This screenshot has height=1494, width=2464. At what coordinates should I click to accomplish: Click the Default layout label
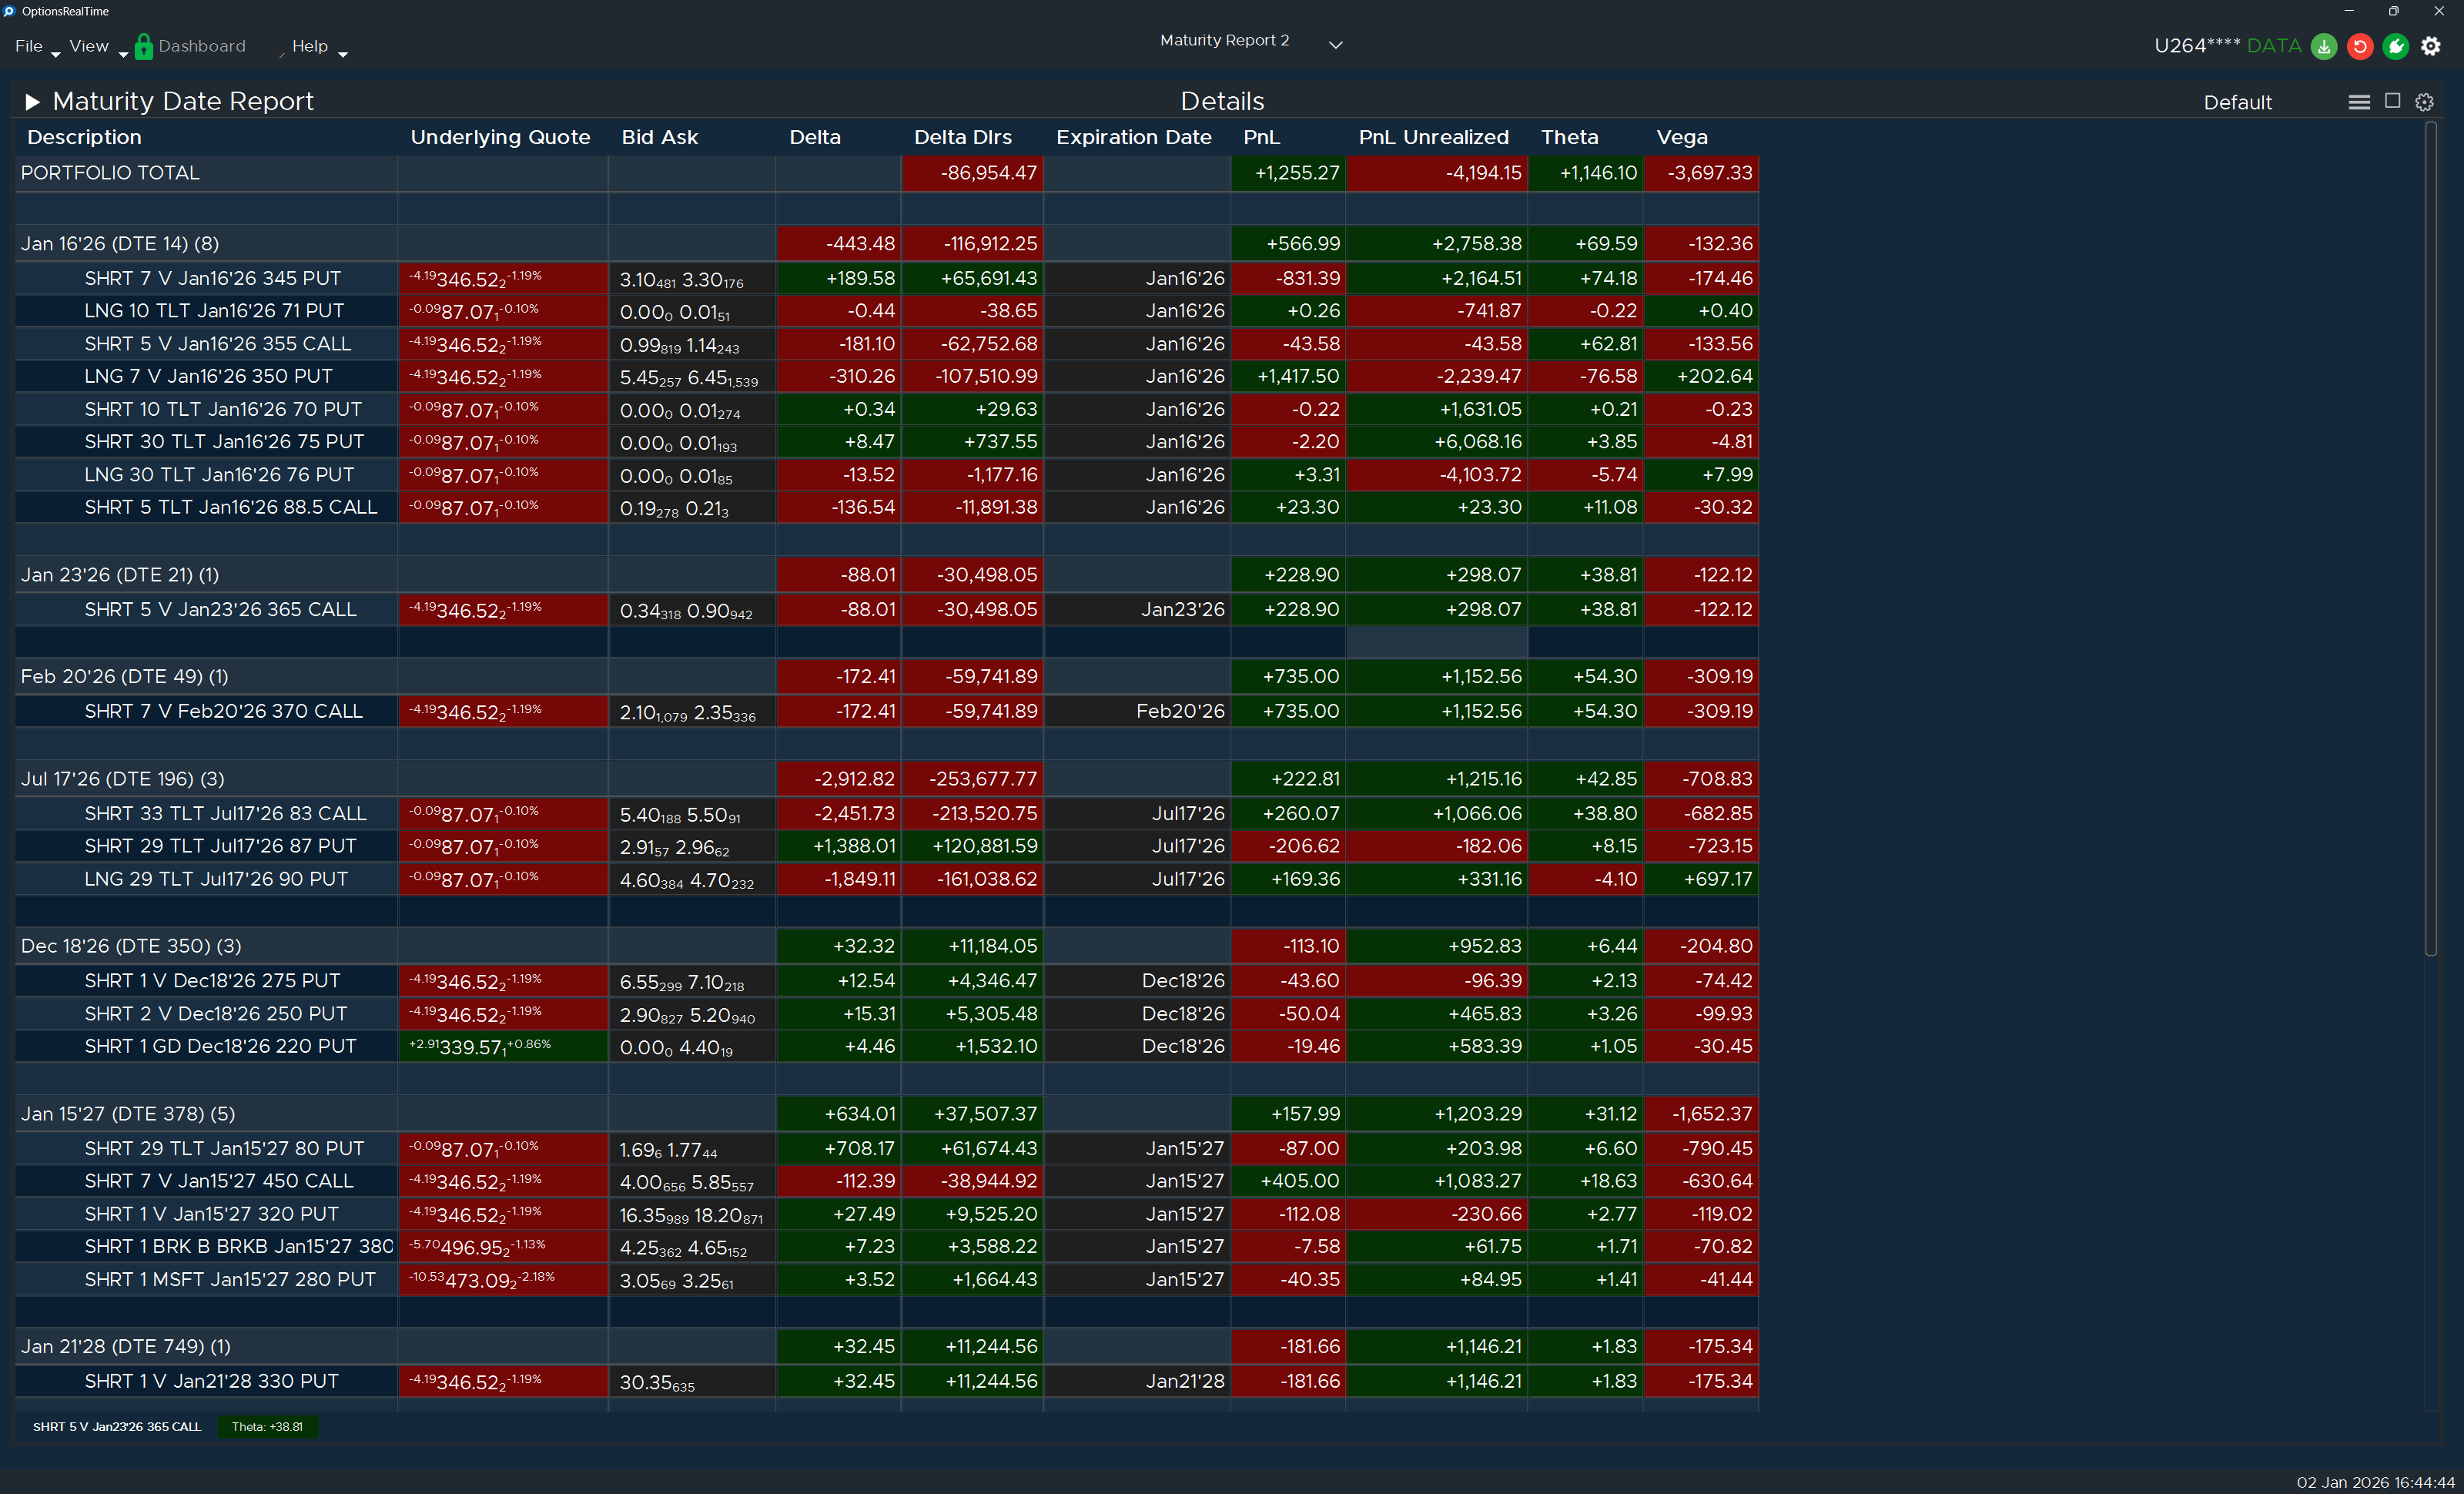click(2237, 102)
